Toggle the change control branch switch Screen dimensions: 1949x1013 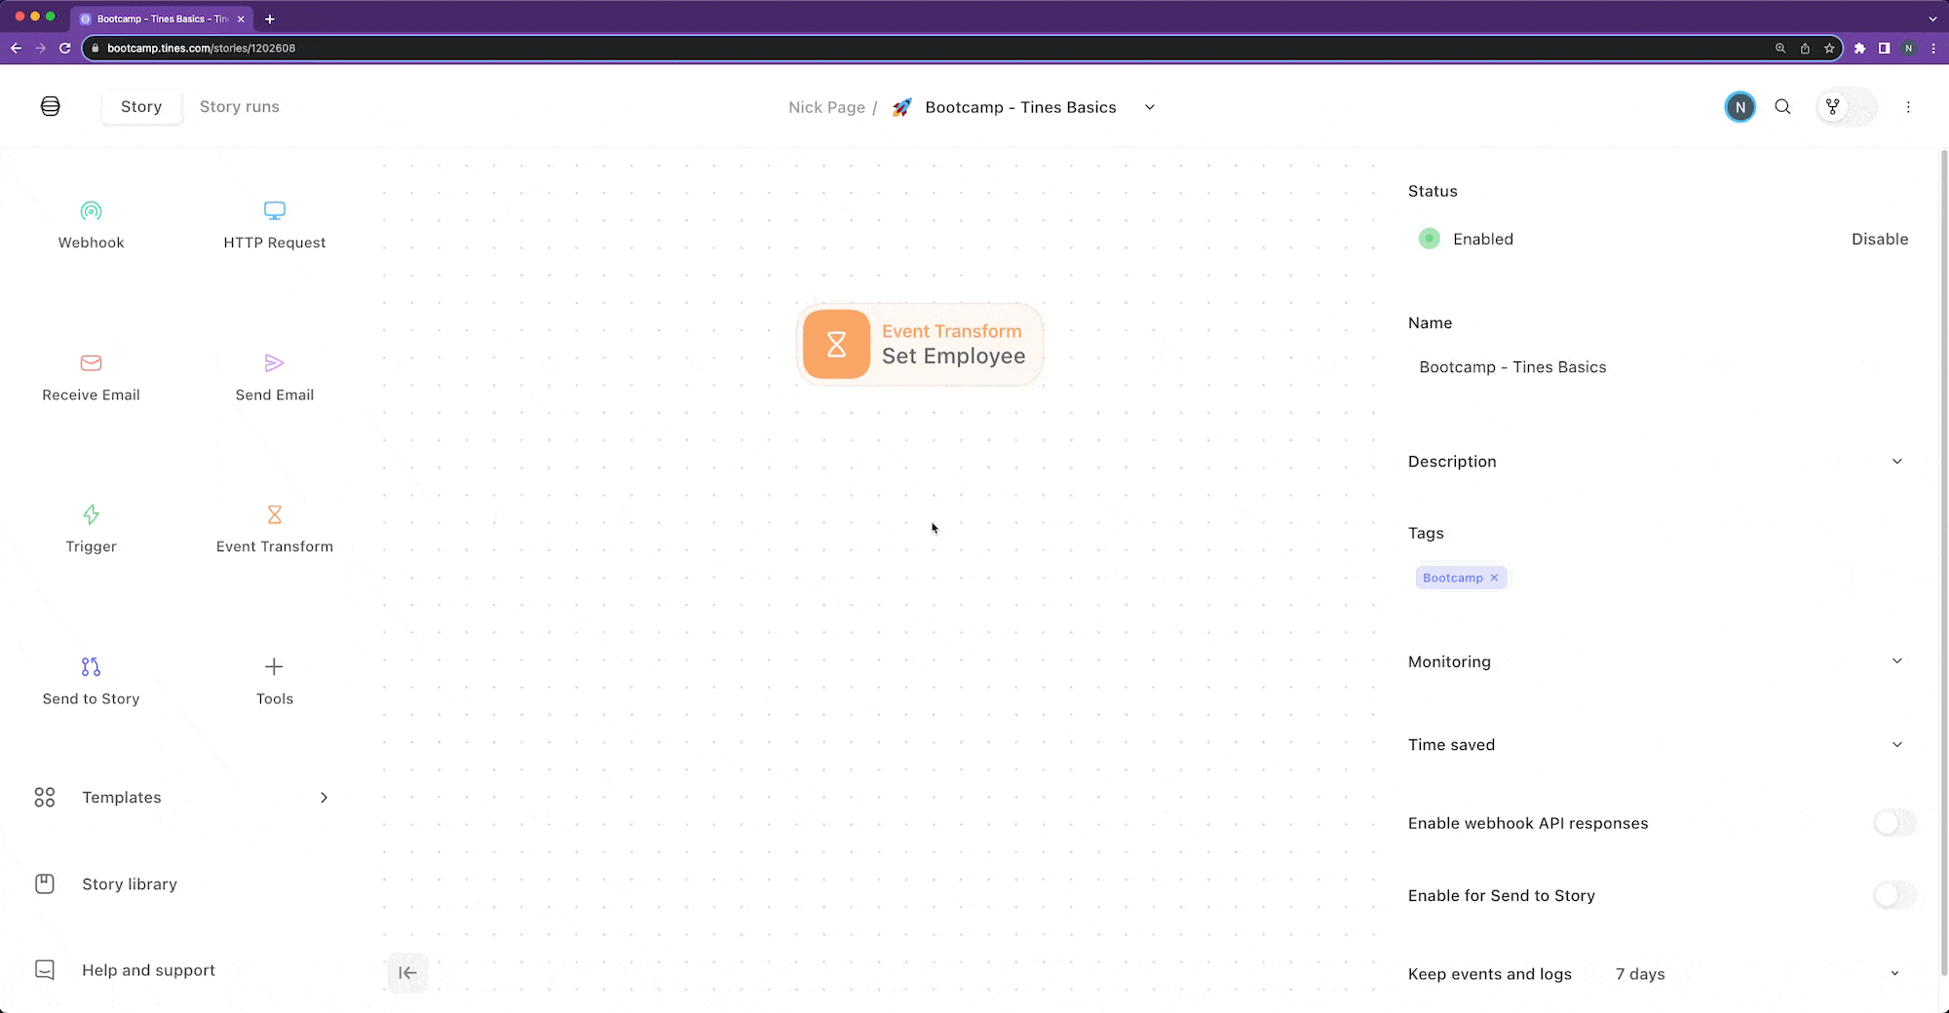click(1846, 107)
